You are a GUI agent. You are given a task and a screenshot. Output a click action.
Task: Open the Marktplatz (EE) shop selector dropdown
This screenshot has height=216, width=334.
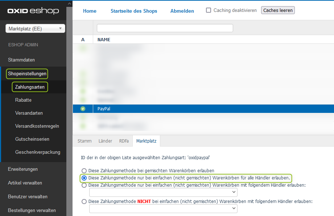tap(36, 29)
